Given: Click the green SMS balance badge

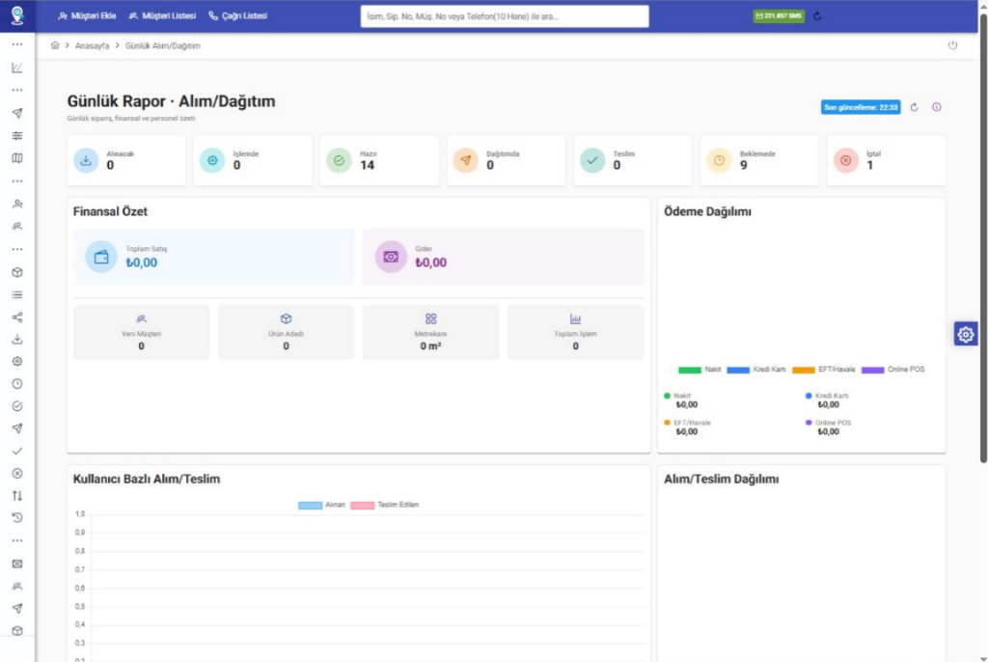Looking at the screenshot, I should click(779, 16).
